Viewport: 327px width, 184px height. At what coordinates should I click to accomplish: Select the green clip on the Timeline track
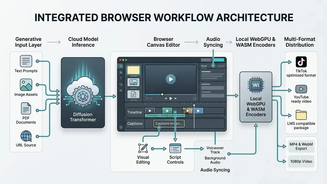point(167,111)
